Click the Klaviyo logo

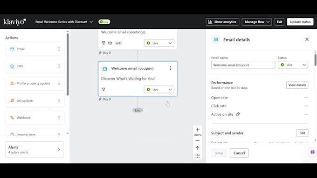15,22
